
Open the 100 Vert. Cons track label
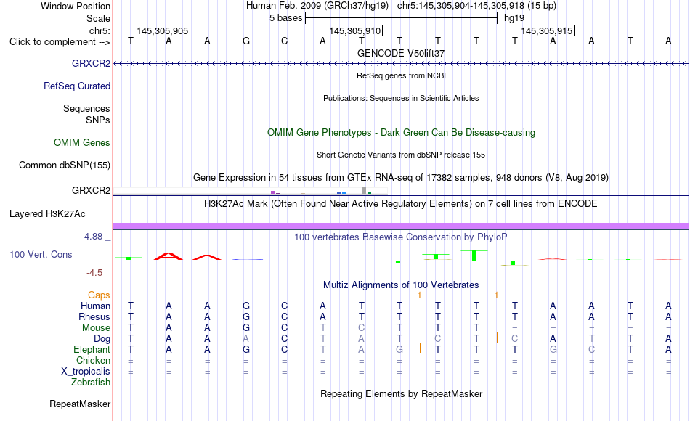[x=41, y=254]
